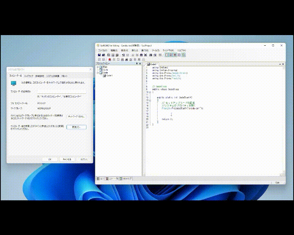Image resolution: width=294 pixels, height=235 pixels.
Task: Close the Project View panel
Action: pos(140,64)
